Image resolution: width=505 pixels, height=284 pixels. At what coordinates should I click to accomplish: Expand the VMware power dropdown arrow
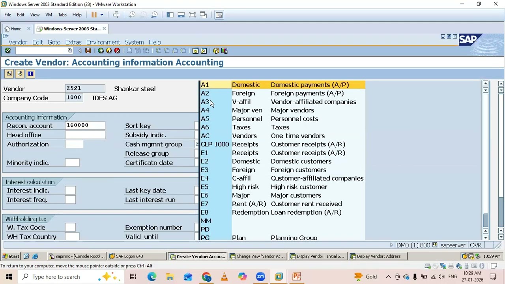pyautogui.click(x=101, y=15)
